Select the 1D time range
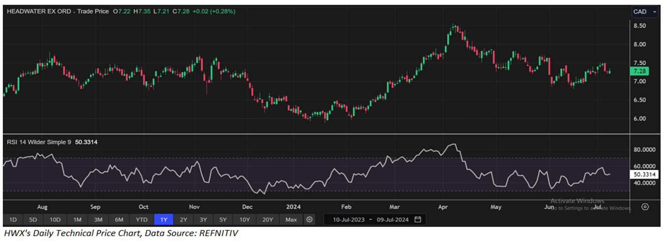This screenshot has width=664, height=242. (13, 220)
